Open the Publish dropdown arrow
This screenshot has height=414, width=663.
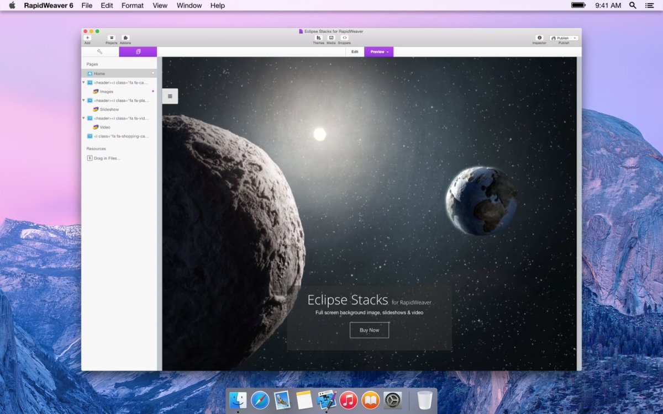(575, 38)
